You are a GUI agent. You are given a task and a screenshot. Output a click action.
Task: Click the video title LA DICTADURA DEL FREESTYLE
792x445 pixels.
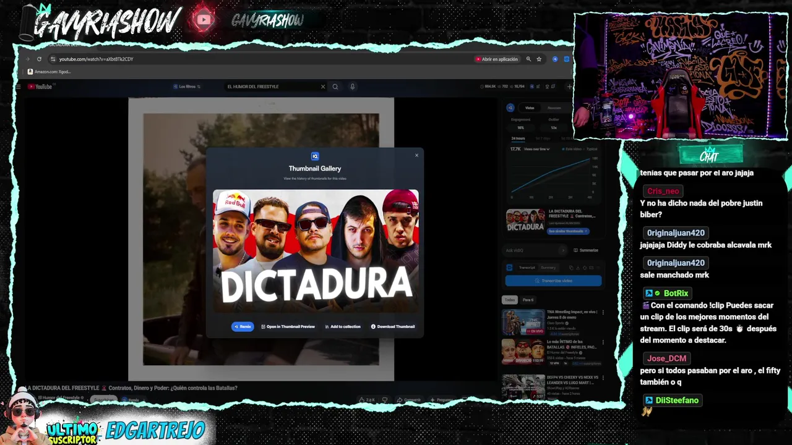132,388
